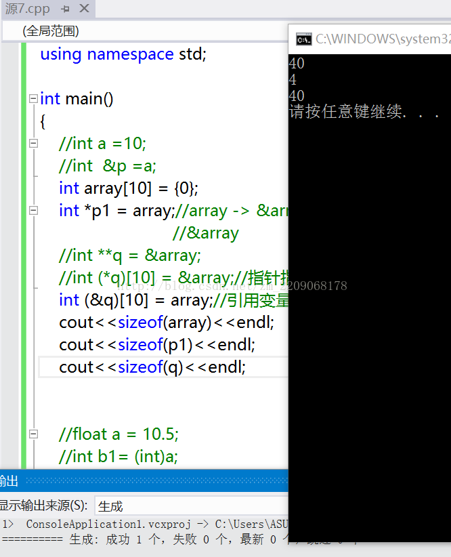Click the line 'cout<<sizeof(array)<<endl;'
451x557 pixels.
167,323
